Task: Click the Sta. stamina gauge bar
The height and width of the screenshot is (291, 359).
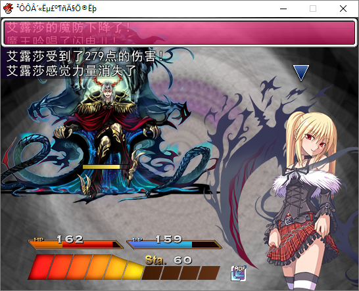Action: pyautogui.click(x=124, y=267)
